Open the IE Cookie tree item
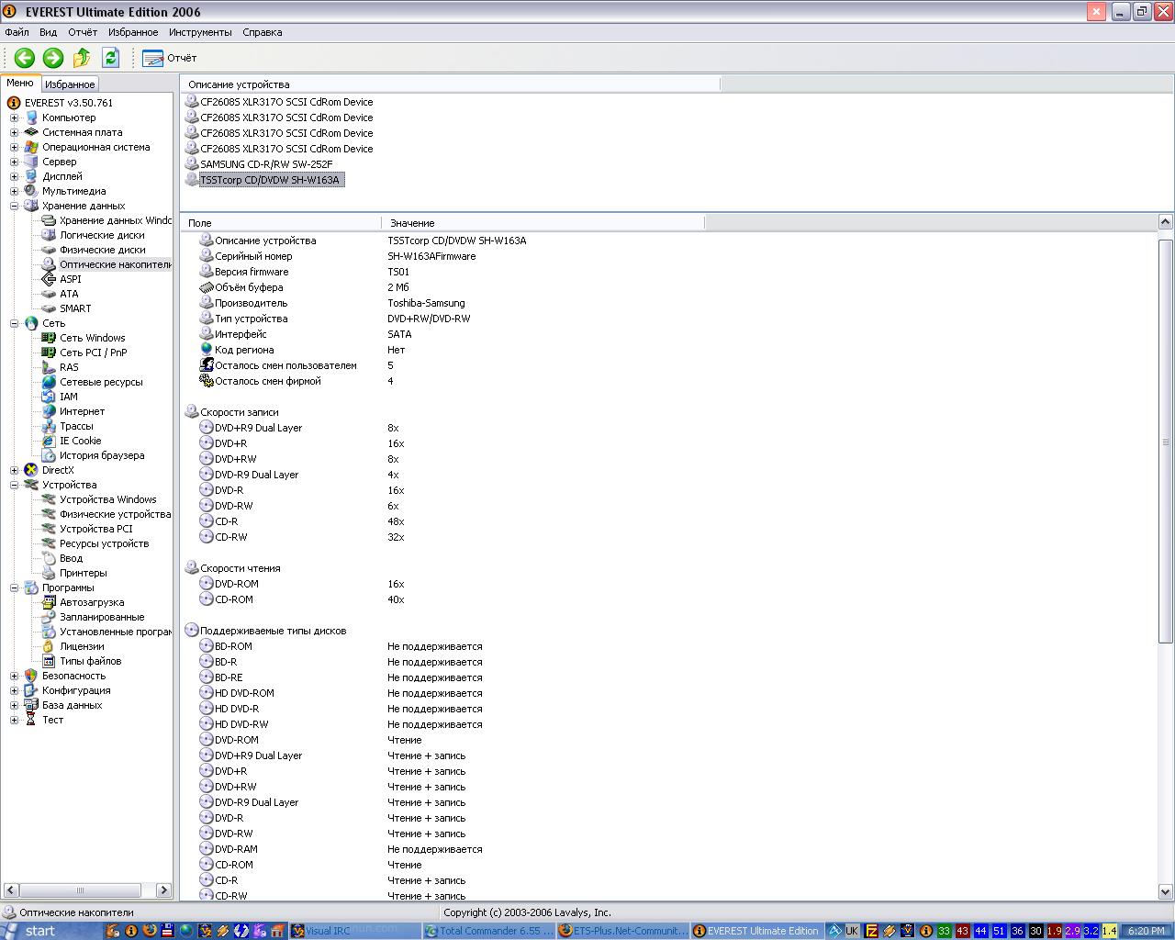This screenshot has height=940, width=1175. click(x=80, y=441)
